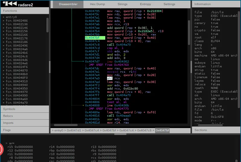This screenshot has height=162, width=241.
Task: Select function fcn.00404950
Action: pos(17,88)
